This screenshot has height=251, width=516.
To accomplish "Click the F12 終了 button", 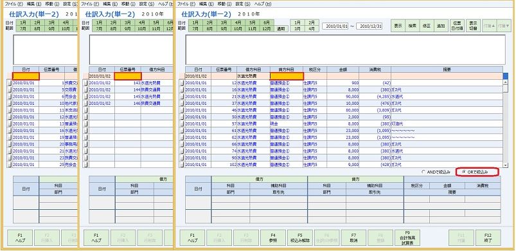I will [488, 238].
